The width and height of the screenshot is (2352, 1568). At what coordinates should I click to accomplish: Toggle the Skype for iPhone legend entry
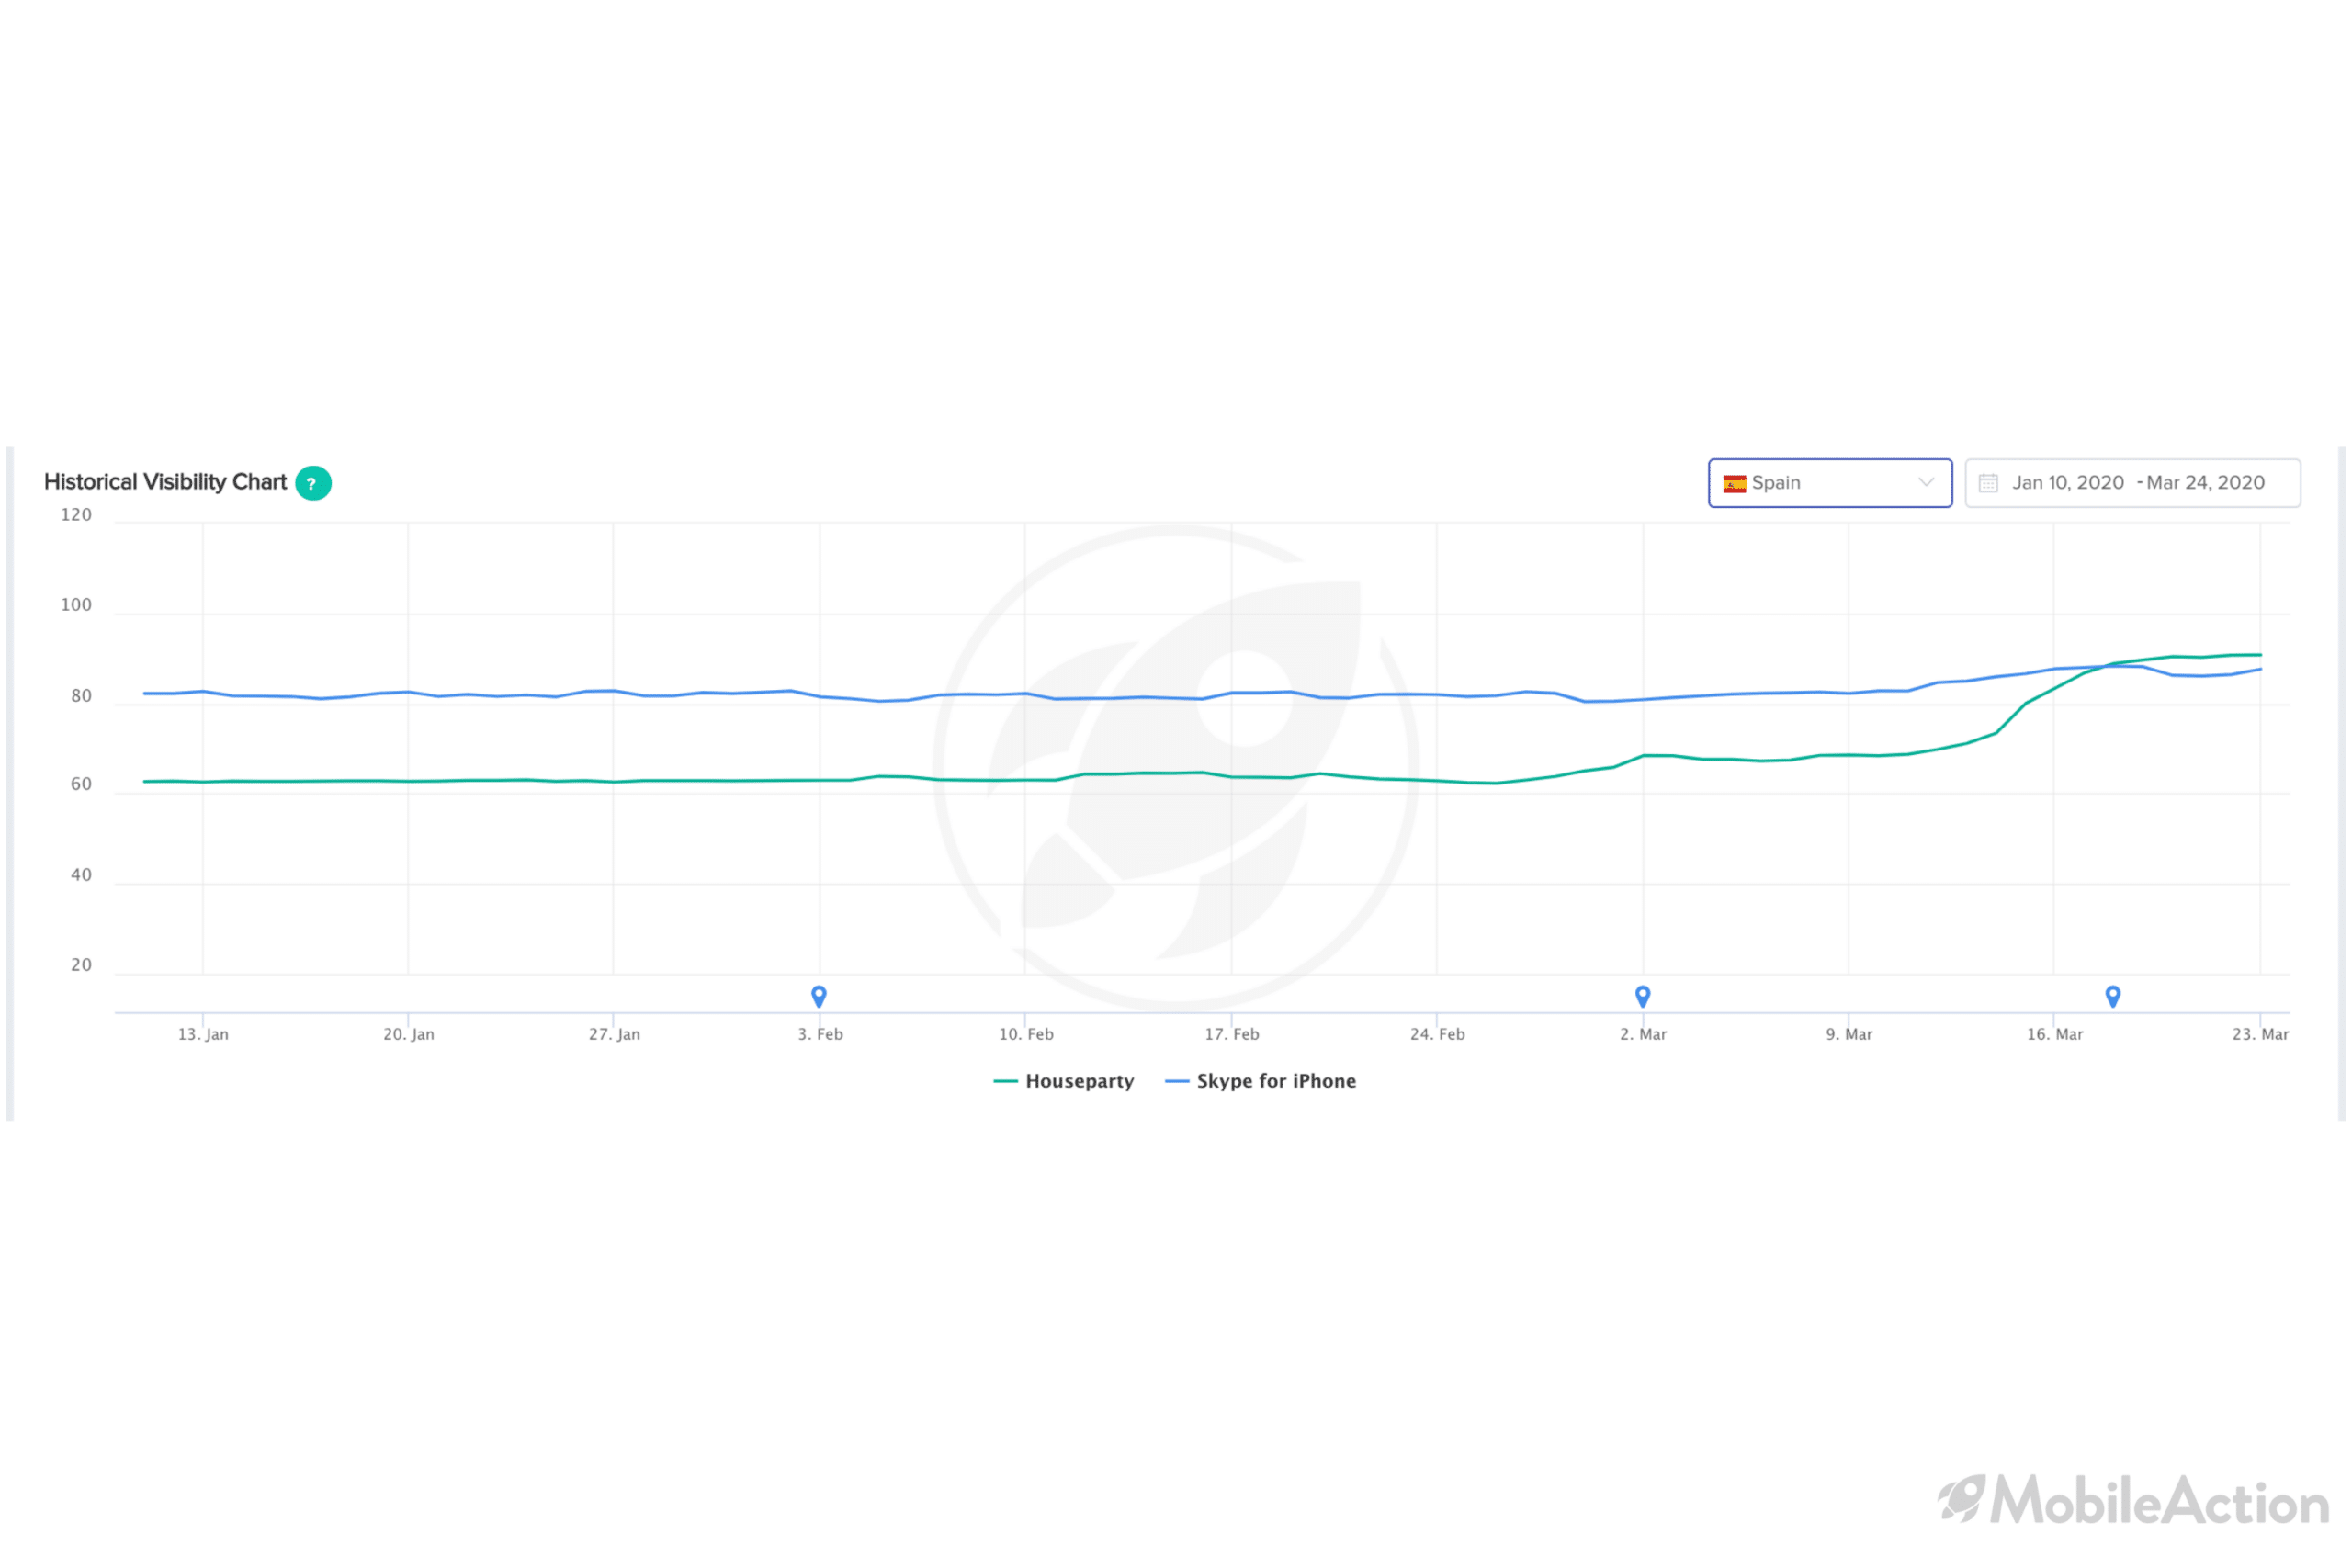(x=1261, y=1081)
